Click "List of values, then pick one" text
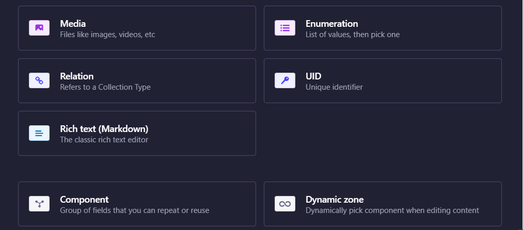Viewport: 523px width, 230px height. click(353, 35)
